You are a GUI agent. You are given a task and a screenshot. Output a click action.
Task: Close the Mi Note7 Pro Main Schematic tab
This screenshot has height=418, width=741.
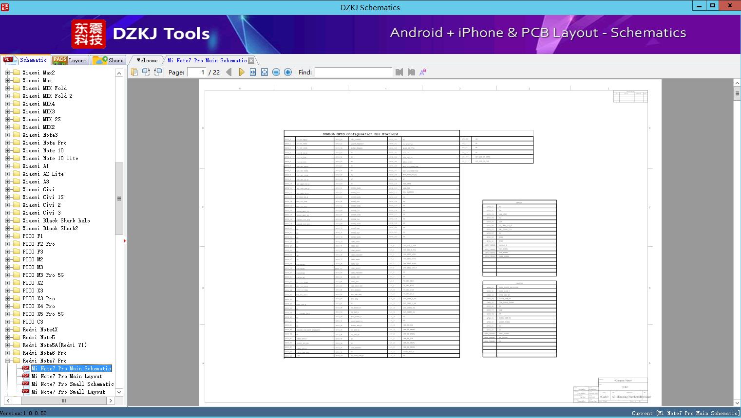point(251,60)
